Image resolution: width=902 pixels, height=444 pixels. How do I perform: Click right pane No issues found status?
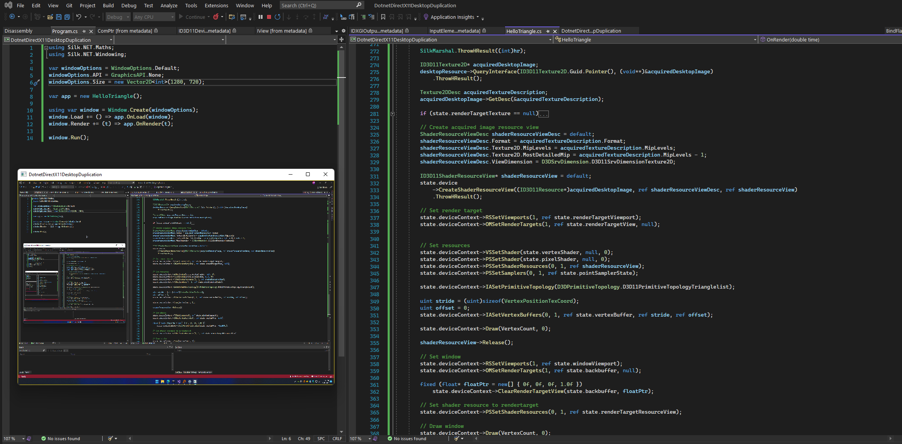[407, 439]
